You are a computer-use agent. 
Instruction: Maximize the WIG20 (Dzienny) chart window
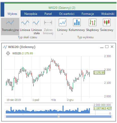click(x=107, y=47)
